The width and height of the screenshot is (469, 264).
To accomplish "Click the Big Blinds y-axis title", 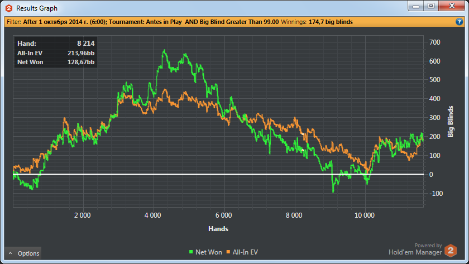I will pyautogui.click(x=451, y=121).
